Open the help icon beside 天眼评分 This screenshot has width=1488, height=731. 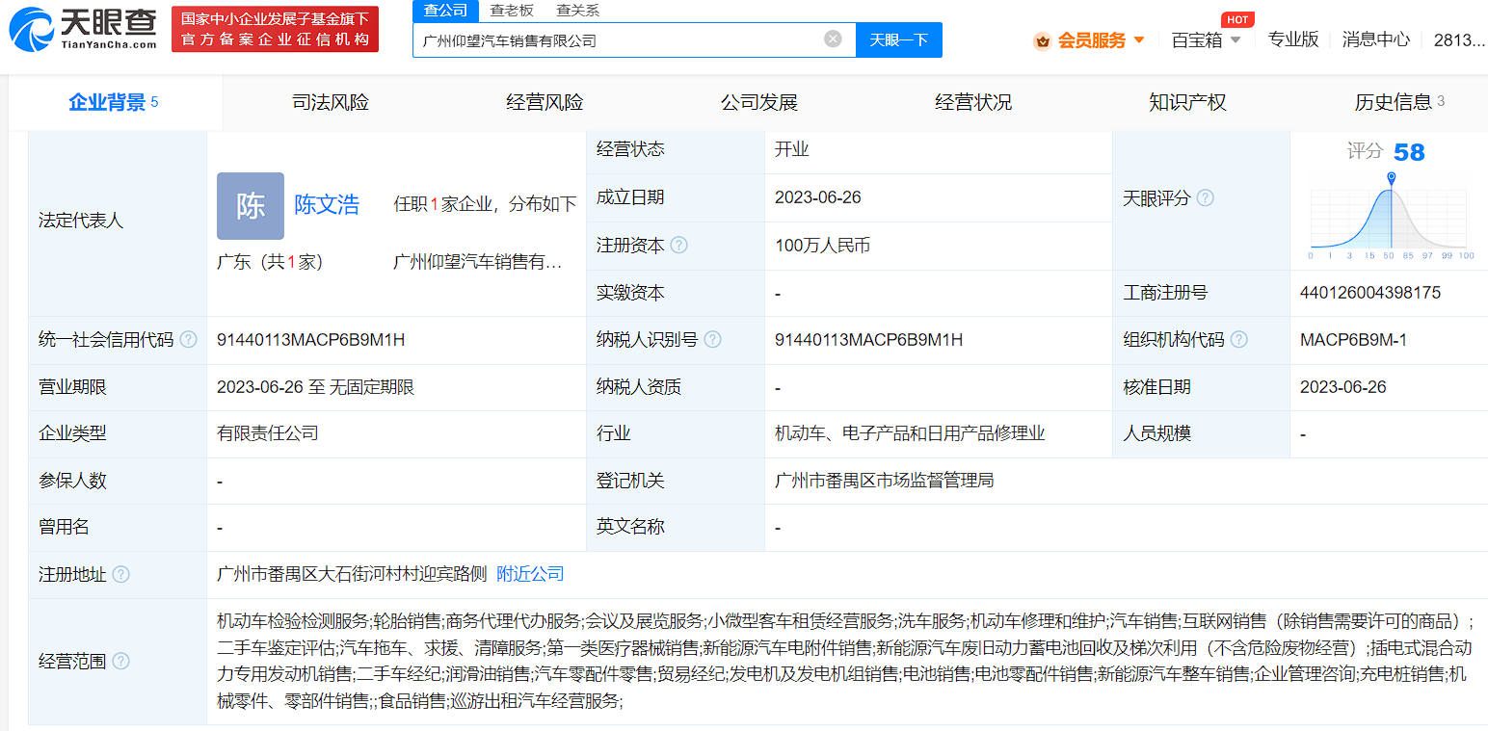click(x=1205, y=197)
